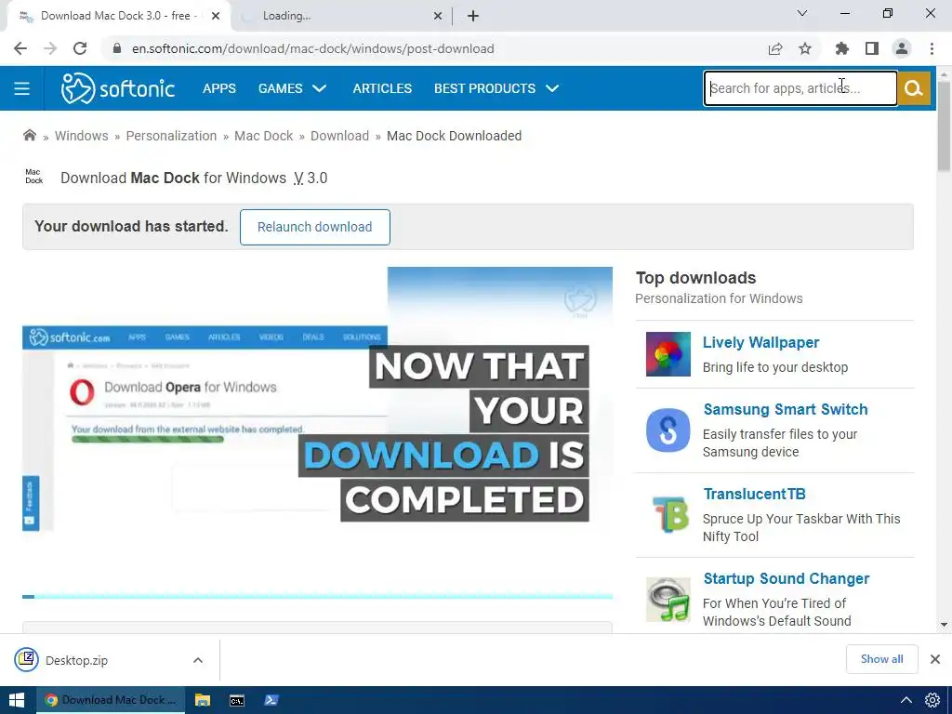Click the scrollbar down arrow
Screen dimensions: 952x714
click(944, 624)
